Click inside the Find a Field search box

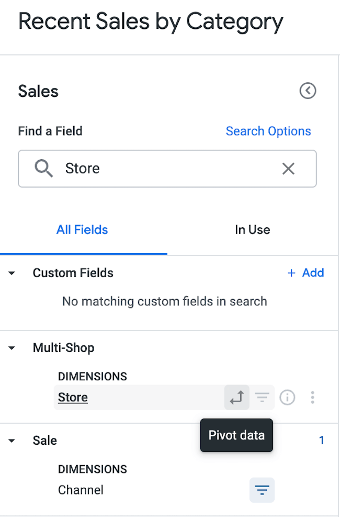[157, 169]
